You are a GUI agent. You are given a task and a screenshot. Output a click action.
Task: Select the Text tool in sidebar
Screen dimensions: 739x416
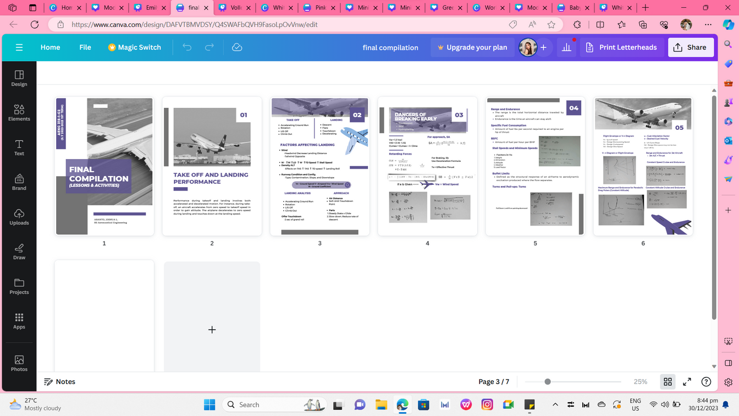tap(19, 147)
